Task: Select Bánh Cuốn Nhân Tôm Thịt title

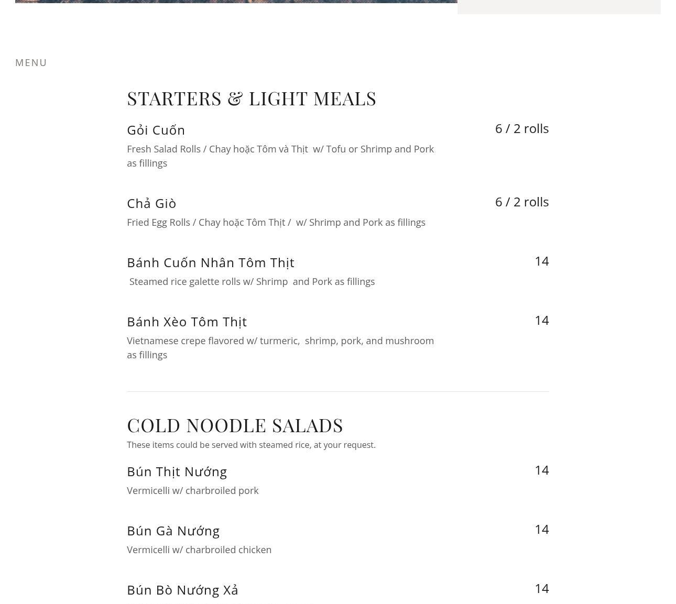Action: [x=210, y=262]
